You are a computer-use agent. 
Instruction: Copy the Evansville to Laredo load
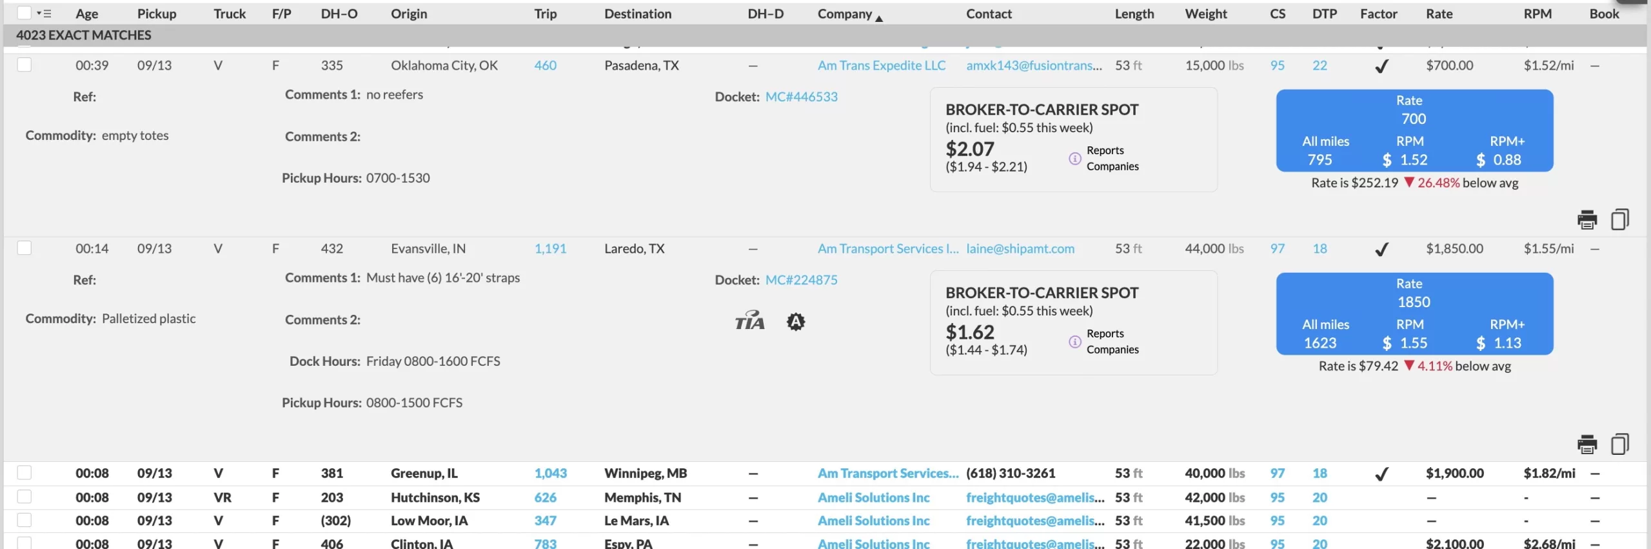click(1620, 444)
